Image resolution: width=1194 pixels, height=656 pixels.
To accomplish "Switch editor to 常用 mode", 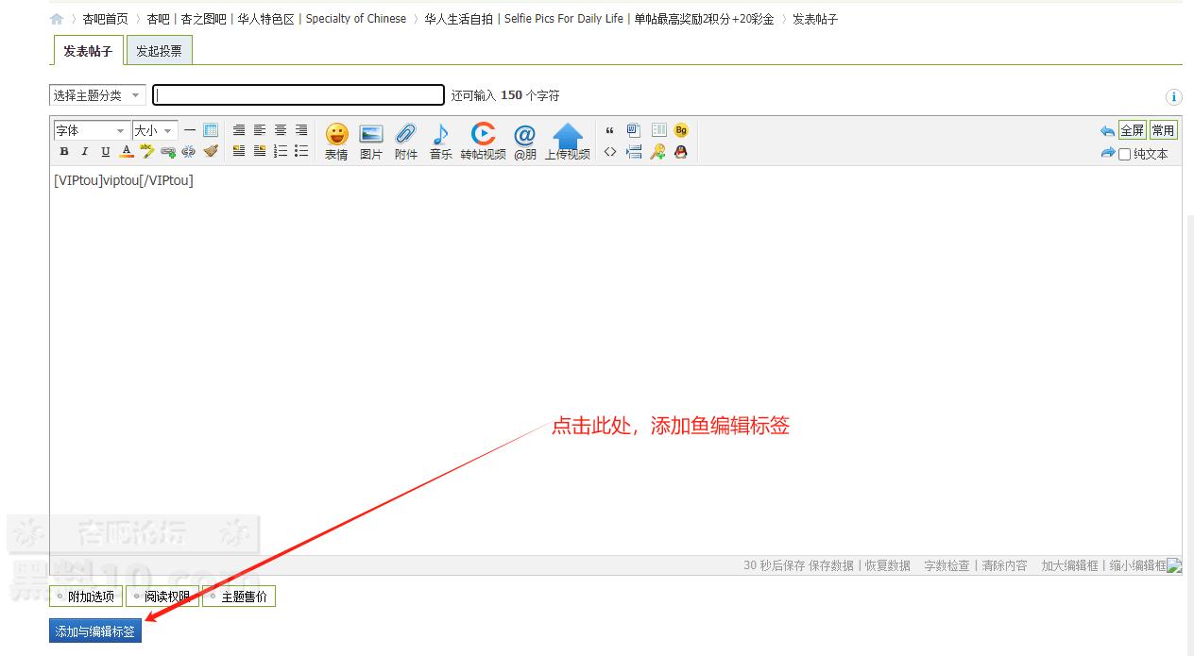I will click(1163, 131).
